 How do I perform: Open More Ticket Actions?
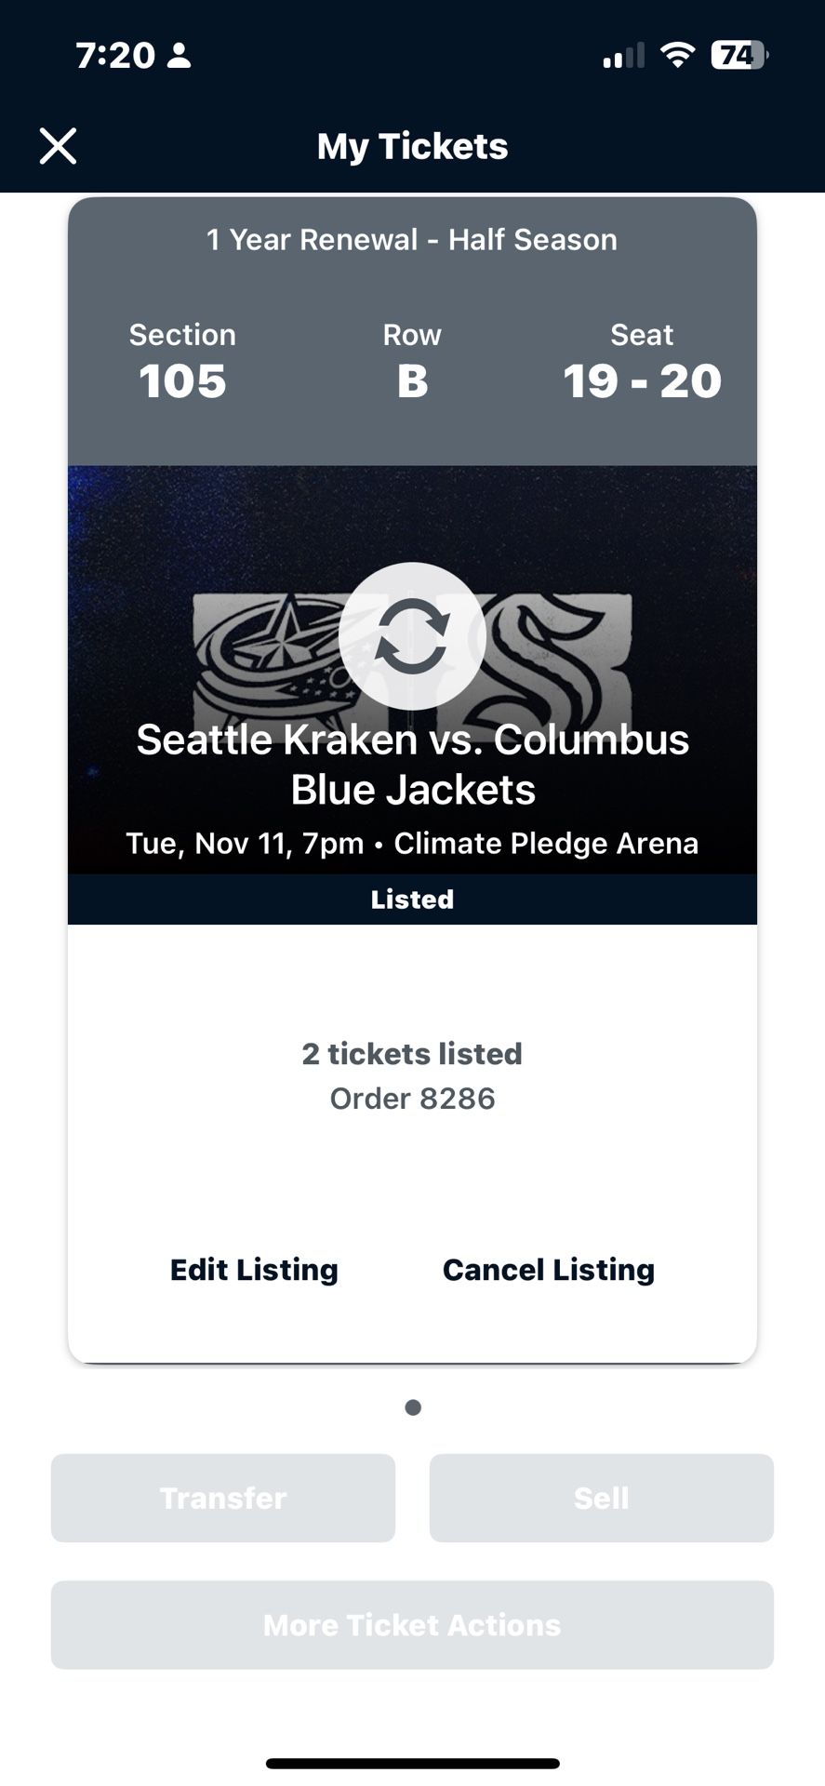pyautogui.click(x=412, y=1624)
